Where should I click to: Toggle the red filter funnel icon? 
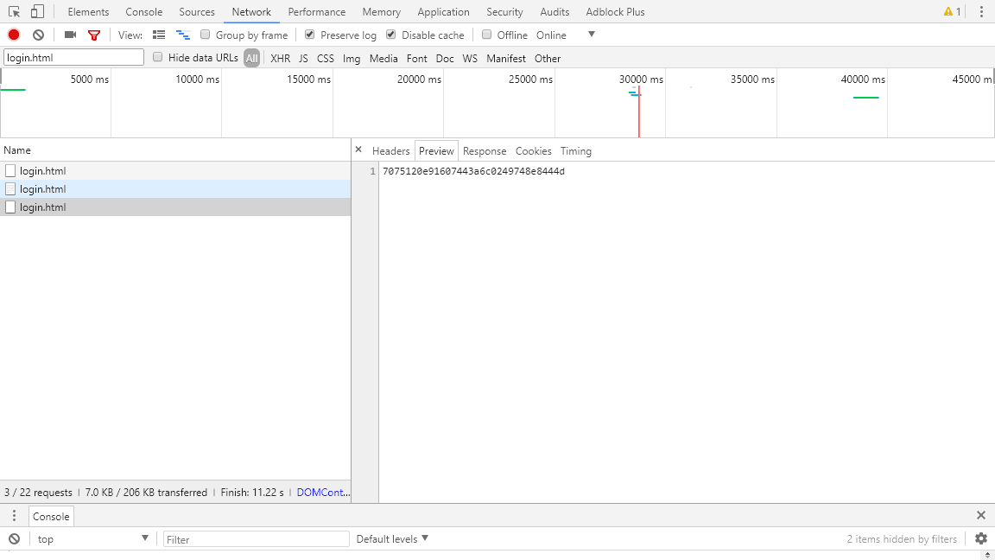click(94, 35)
